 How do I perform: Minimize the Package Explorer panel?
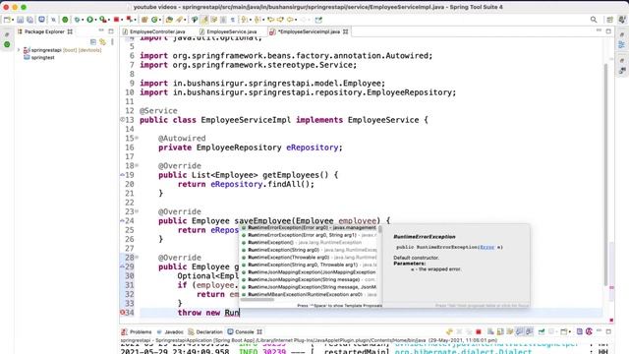[x=101, y=30]
